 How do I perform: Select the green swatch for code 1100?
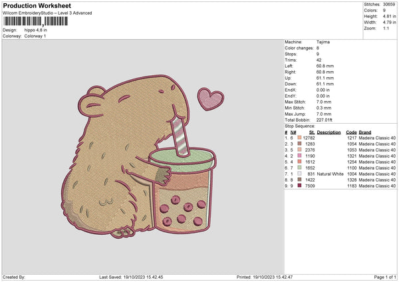pos(300,168)
